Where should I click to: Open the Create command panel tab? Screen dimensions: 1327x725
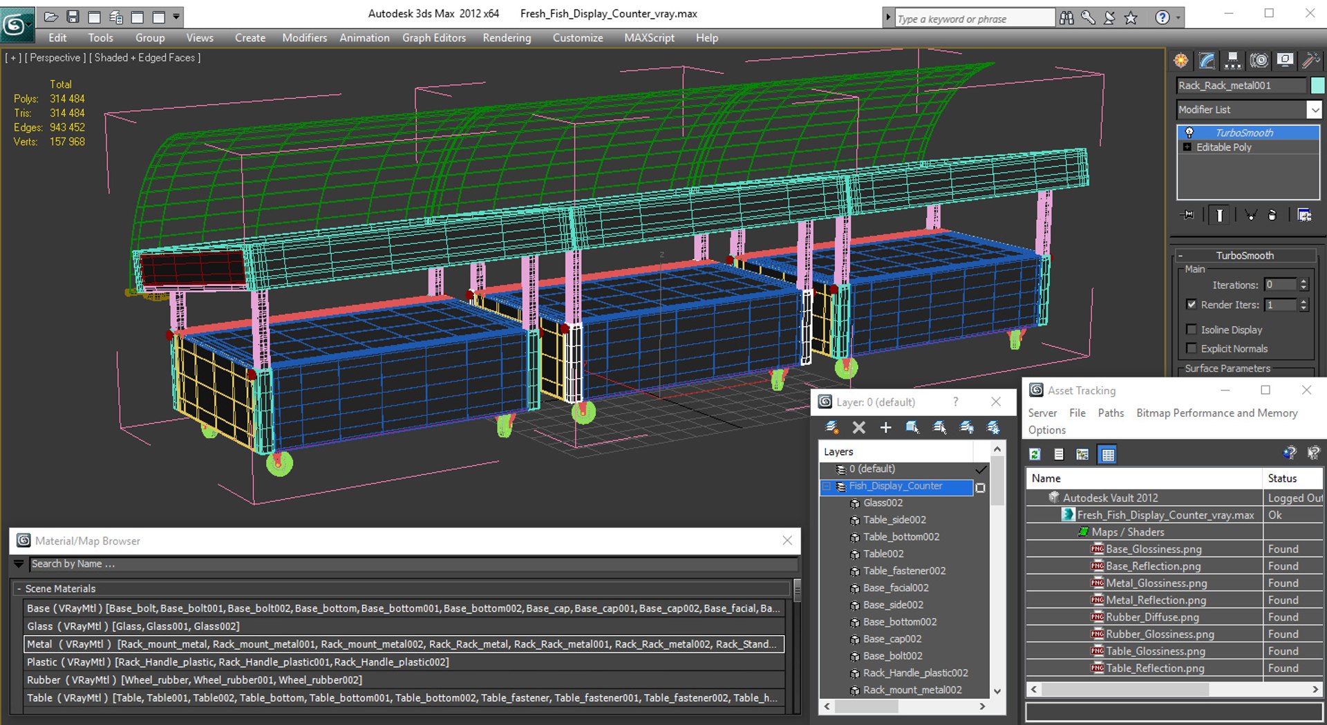coord(1181,61)
